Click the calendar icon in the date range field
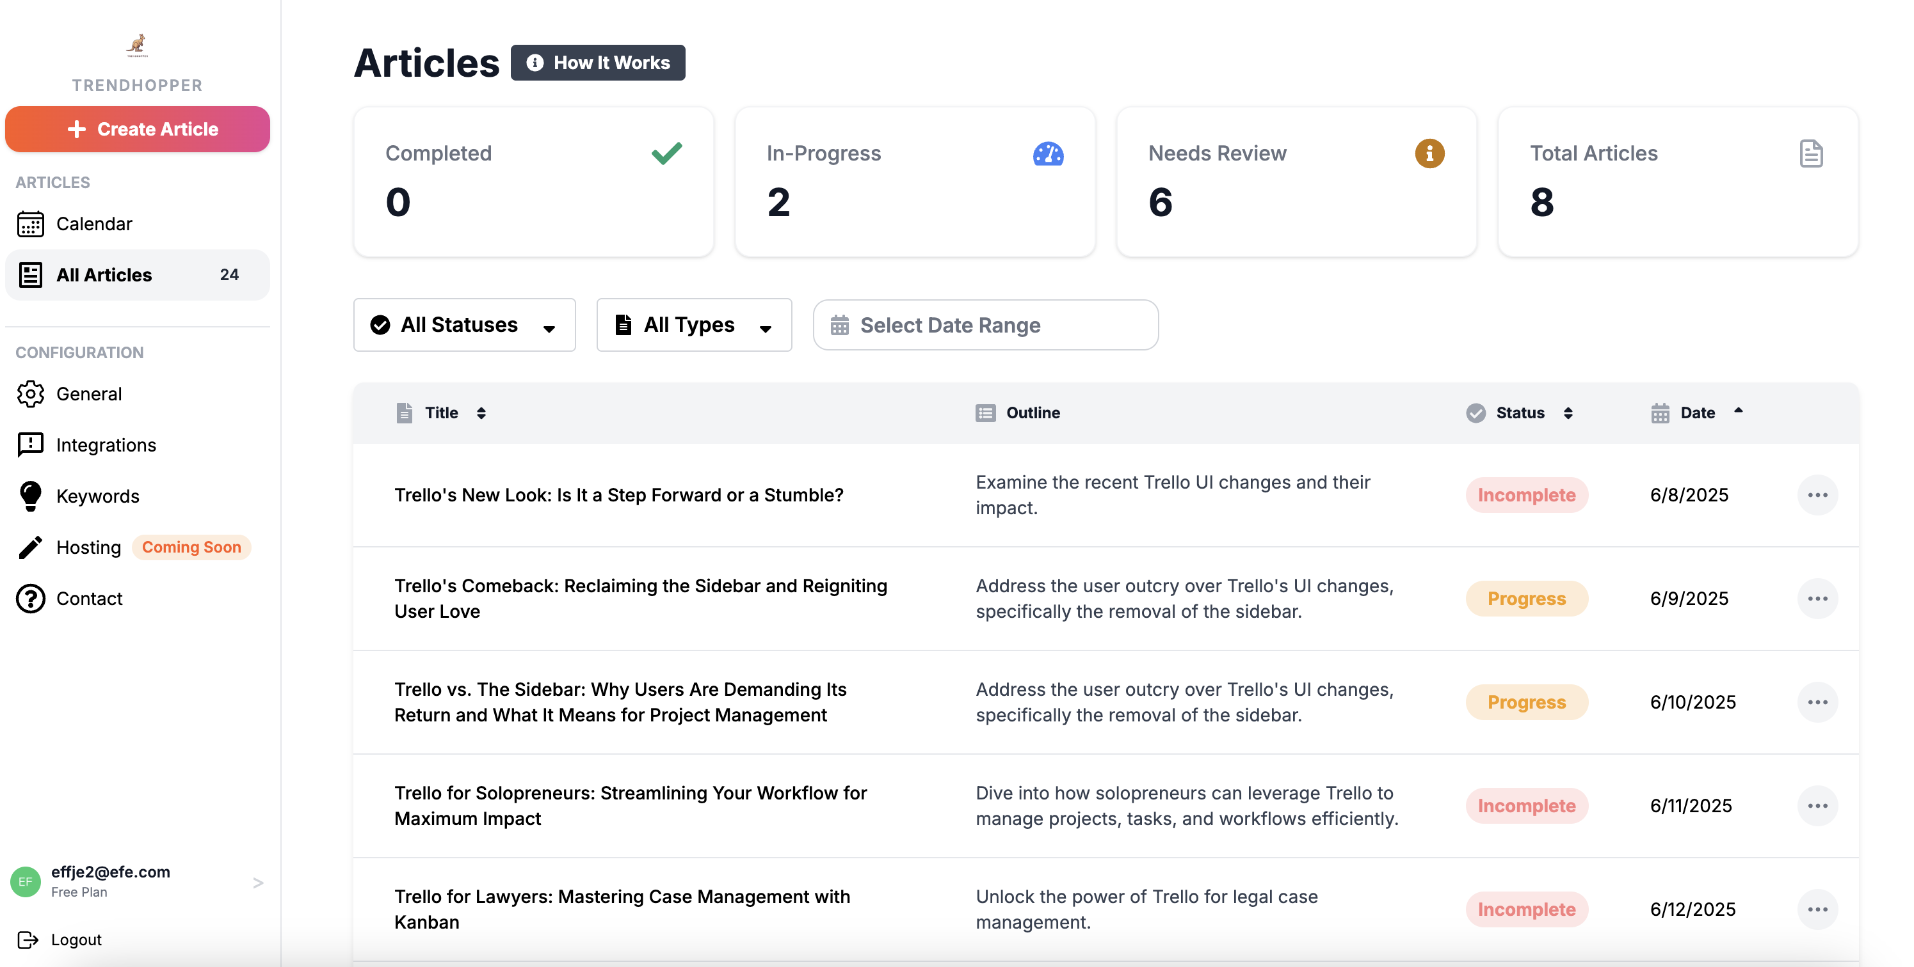The width and height of the screenshot is (1914, 967). [840, 325]
